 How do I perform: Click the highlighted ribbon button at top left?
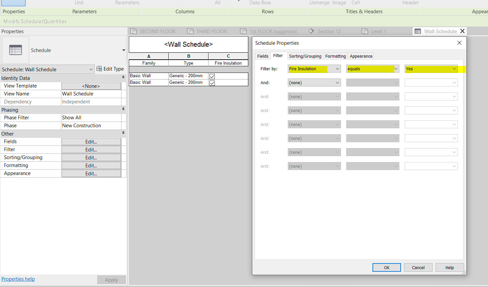coord(13,3)
